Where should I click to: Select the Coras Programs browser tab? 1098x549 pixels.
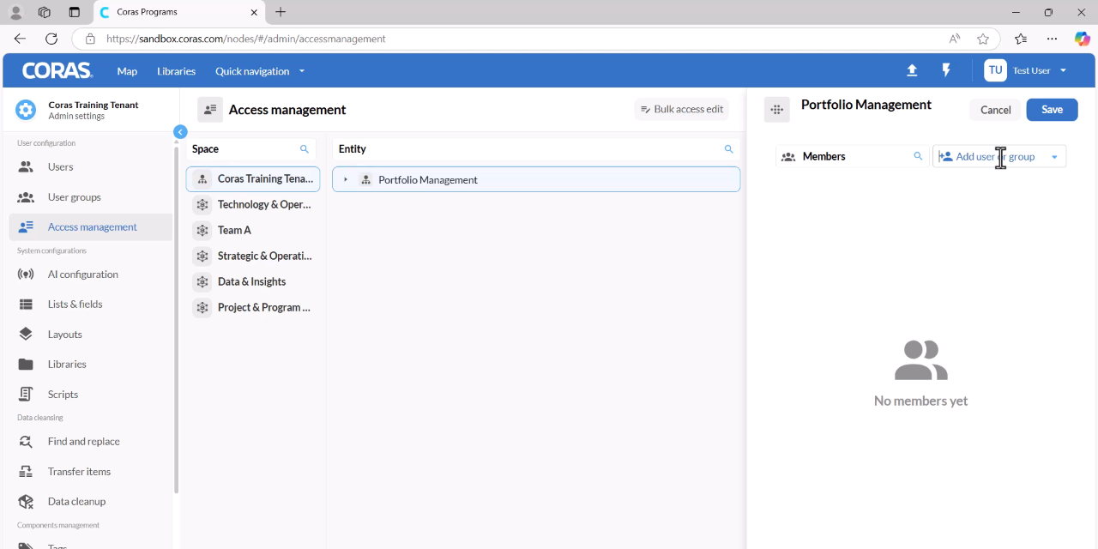click(178, 12)
